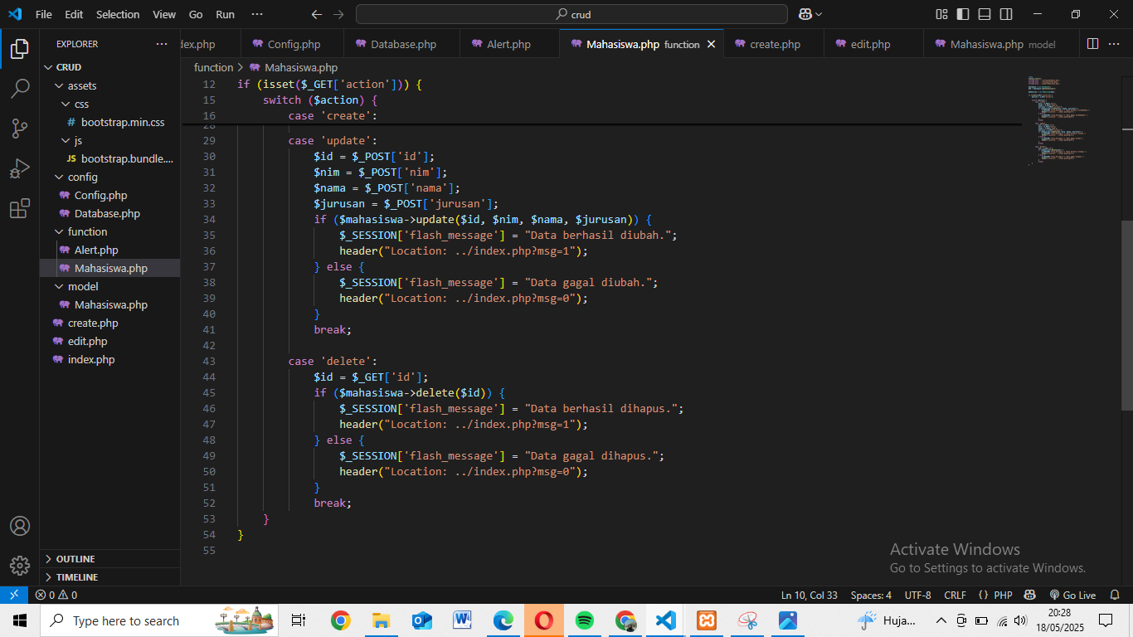Open the Selection menu
Image resolution: width=1133 pixels, height=637 pixels.
click(118, 14)
